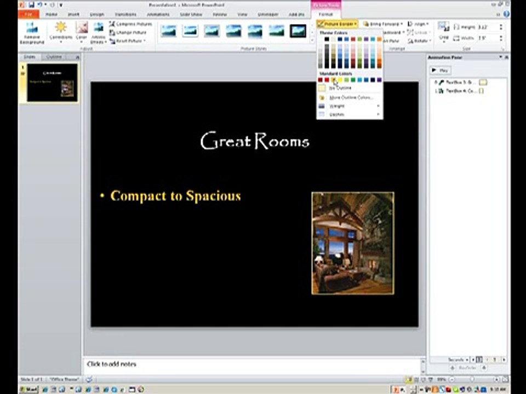Select the room picture on slide
The height and width of the screenshot is (394, 526).
pos(353,243)
